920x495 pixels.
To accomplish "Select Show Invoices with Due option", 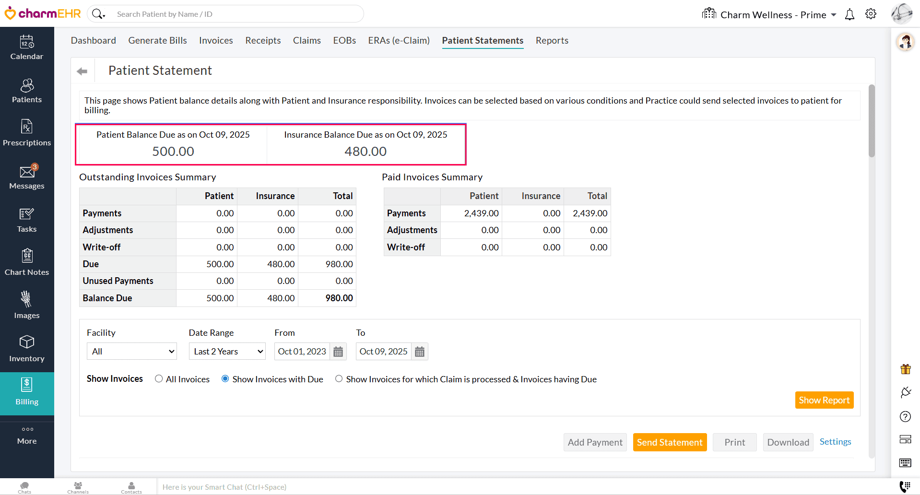I will click(x=225, y=379).
